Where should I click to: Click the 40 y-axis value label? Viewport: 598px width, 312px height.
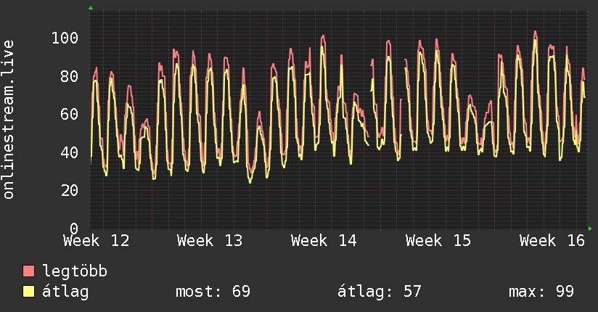[70, 152]
